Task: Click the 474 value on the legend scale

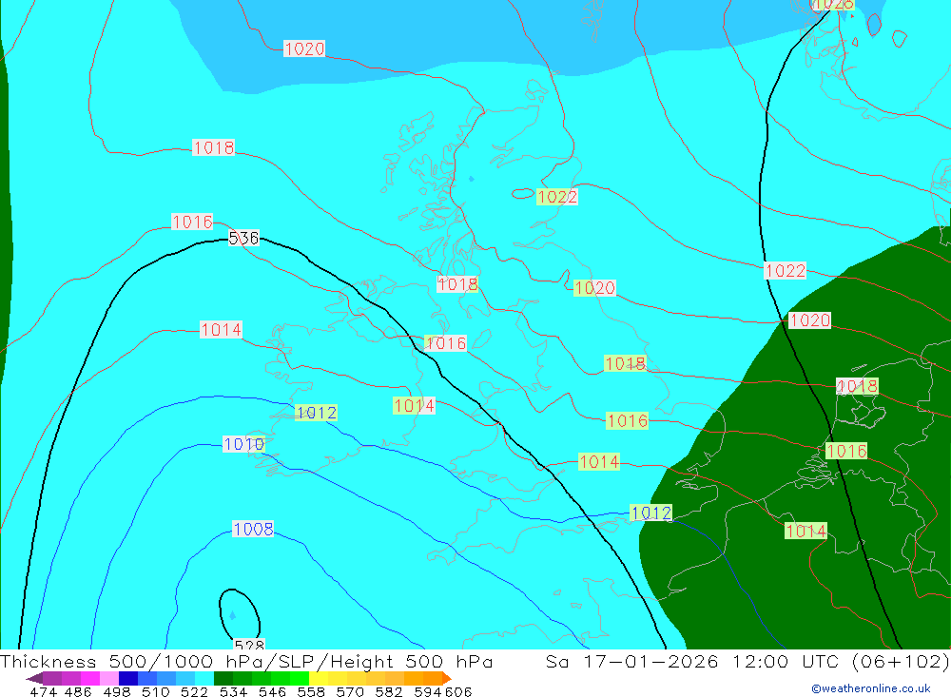Action: 43,691
